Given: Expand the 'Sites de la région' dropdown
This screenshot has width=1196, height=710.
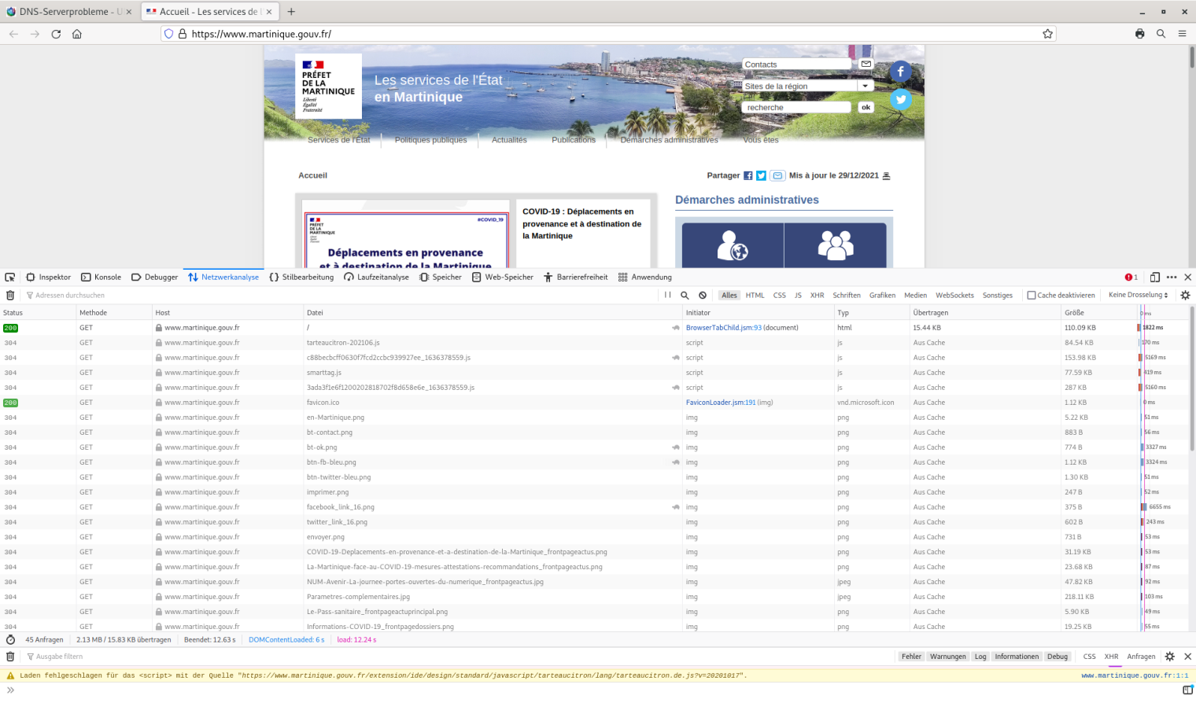Looking at the screenshot, I should pos(865,86).
